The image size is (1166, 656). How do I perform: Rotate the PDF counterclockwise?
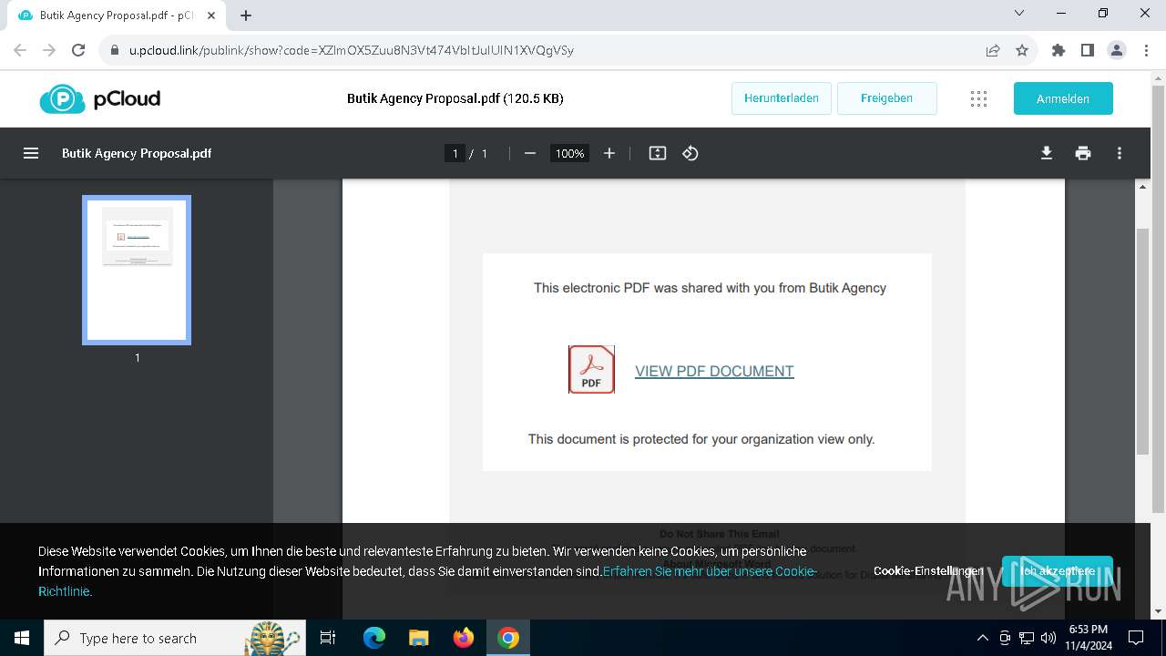690,153
